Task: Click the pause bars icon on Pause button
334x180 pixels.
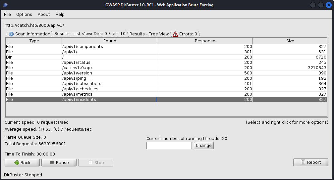Action: tap(52, 162)
